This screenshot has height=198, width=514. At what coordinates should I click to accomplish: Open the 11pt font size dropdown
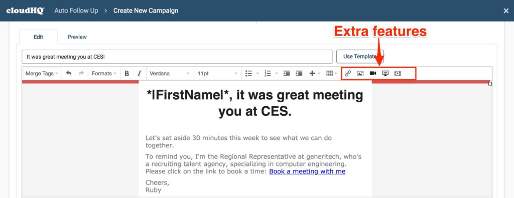pyautogui.click(x=218, y=74)
